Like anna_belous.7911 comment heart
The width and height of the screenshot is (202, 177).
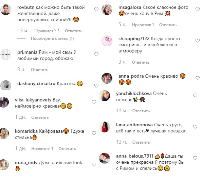(195, 158)
